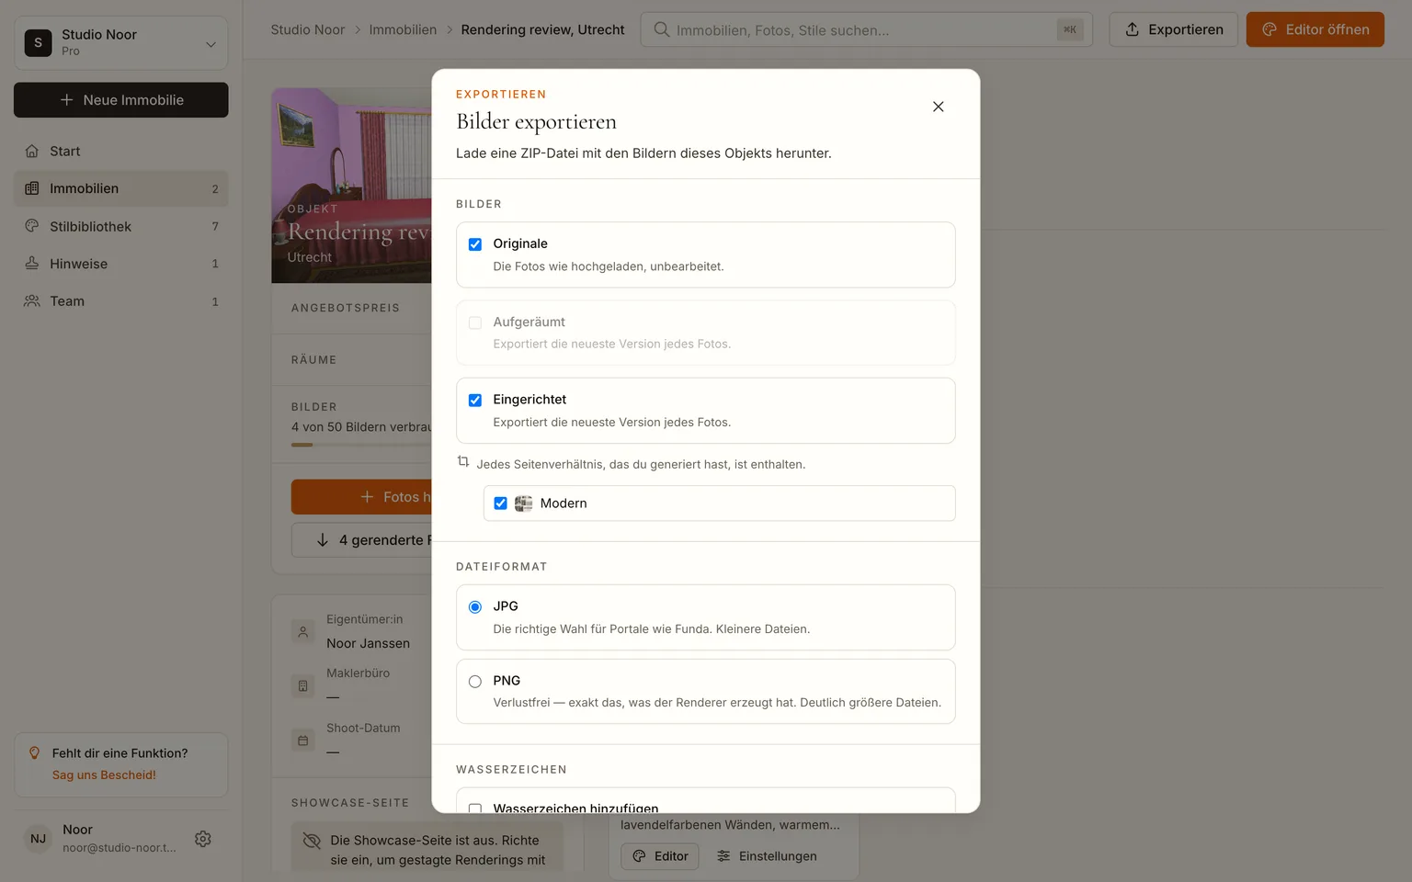1412x882 pixels.
Task: Click the NJ user avatar
Action: pos(38,839)
